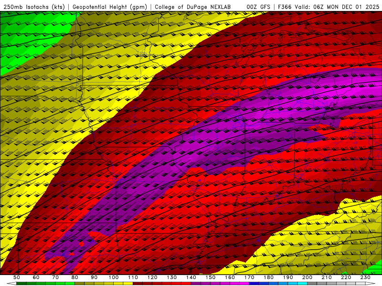Select the 90 value on the colorbar scale
The image size is (382, 286).
(x=94, y=277)
